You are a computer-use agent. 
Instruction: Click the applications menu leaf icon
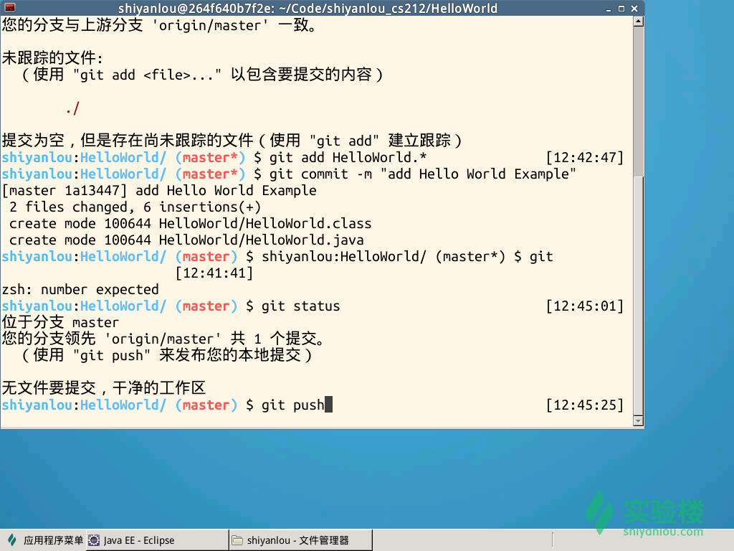12,540
